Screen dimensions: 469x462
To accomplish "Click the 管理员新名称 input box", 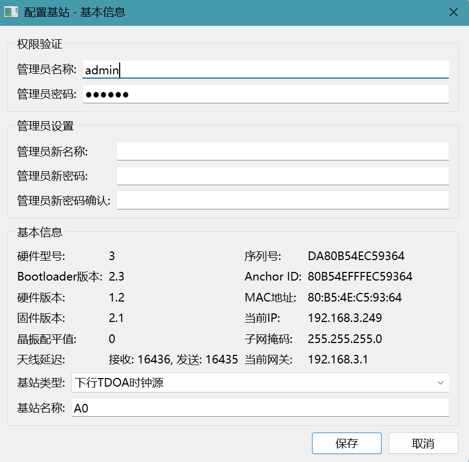I will click(282, 151).
